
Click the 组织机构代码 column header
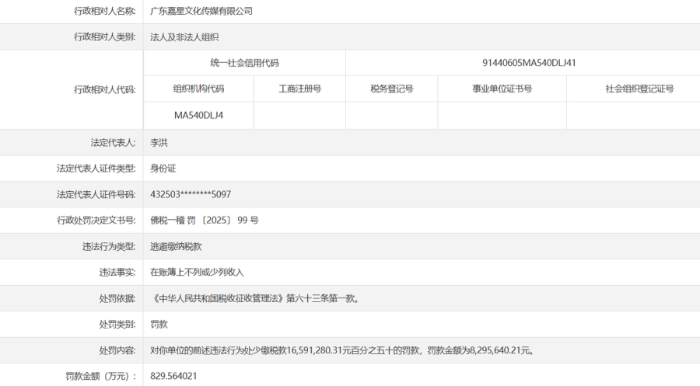[x=198, y=89]
